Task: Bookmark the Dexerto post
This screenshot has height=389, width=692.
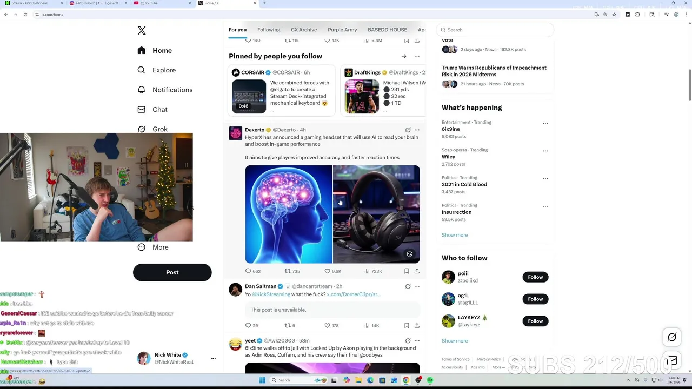Action: pos(407,271)
